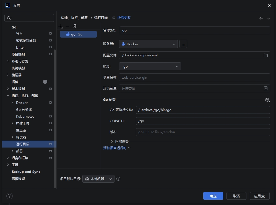Expand the 外观与行为 tree node
Image resolution: width=276 pixels, height=205 pixels.
click(8, 61)
